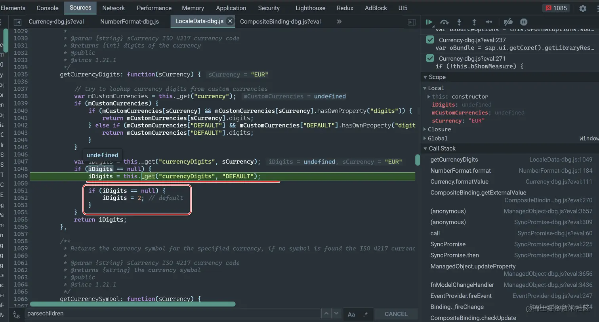This screenshot has width=599, height=322.
Task: Go to next search match arrow
Action: (x=336, y=313)
